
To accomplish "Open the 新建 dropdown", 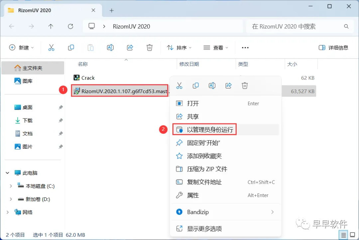I will coord(21,48).
